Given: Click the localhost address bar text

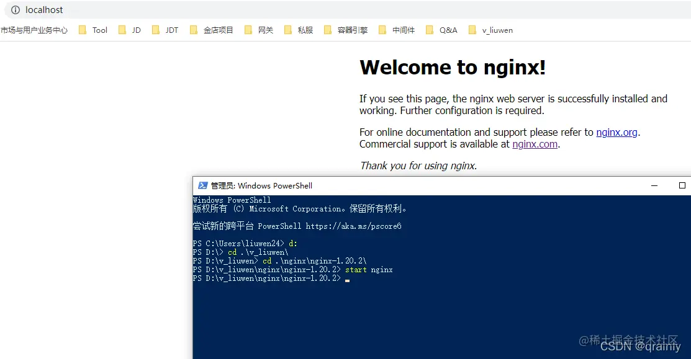Looking at the screenshot, I should tap(44, 10).
